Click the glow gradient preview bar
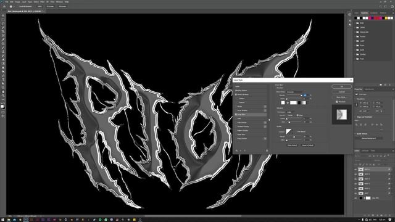This screenshot has width=395, height=222. 298,103
